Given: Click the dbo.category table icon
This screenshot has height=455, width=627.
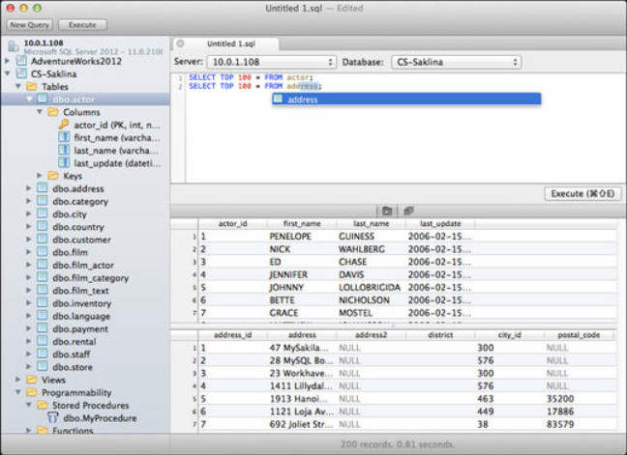Looking at the screenshot, I should click(43, 201).
